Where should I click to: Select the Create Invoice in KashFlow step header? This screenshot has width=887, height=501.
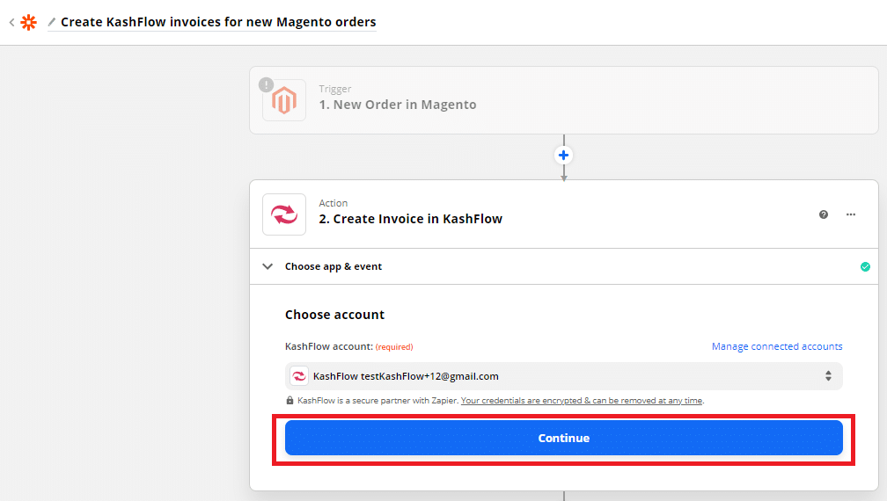point(410,219)
